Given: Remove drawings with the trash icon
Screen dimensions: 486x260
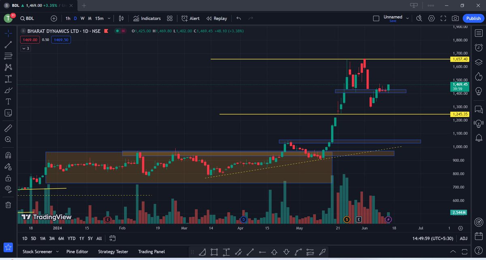Looking at the screenshot, I should 8,205.
